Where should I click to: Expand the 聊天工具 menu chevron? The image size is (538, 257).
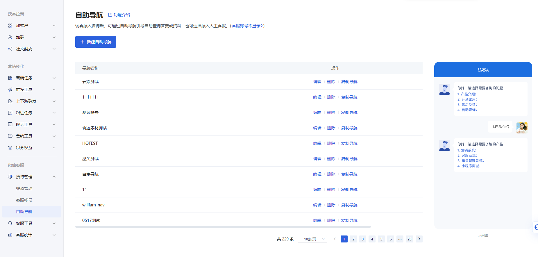pyautogui.click(x=54, y=124)
